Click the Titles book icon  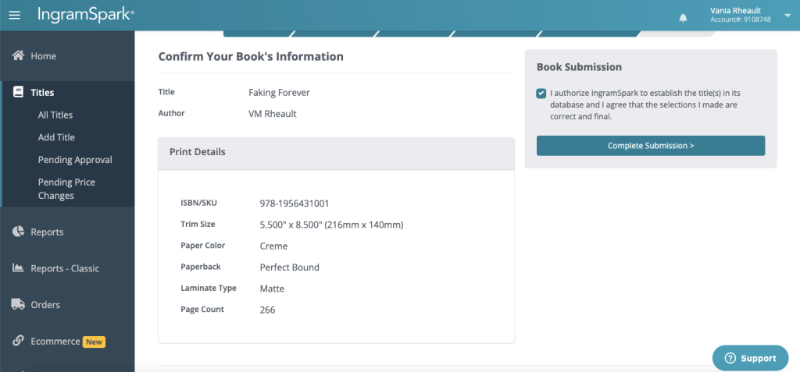[18, 92]
